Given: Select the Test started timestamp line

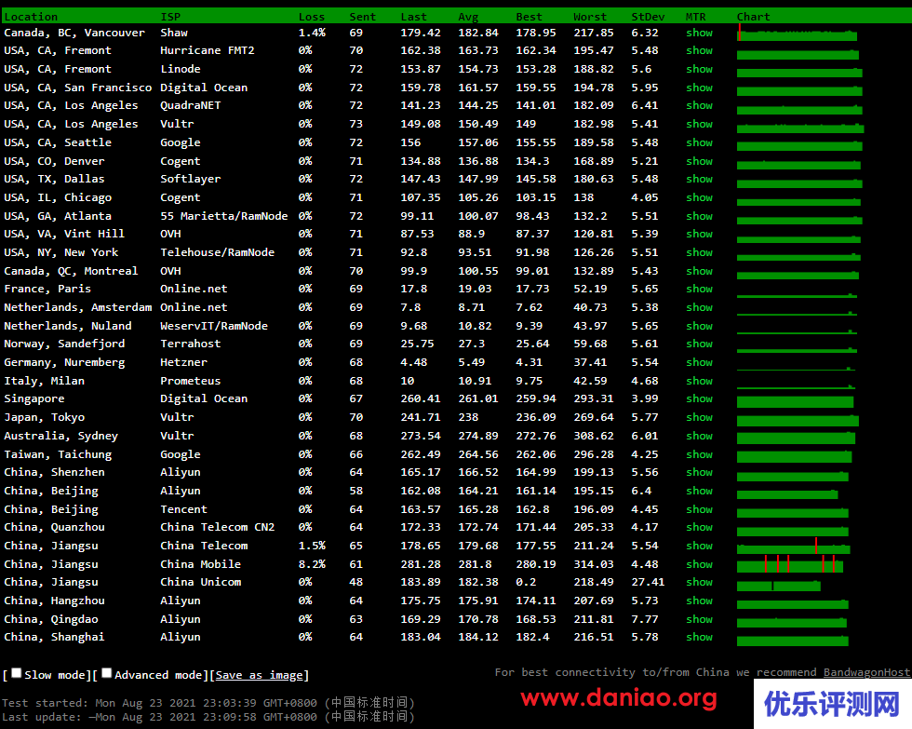Looking at the screenshot, I should coord(208,703).
